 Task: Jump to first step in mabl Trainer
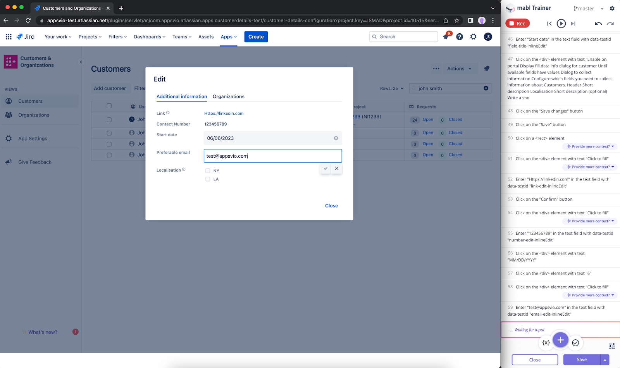pos(549,24)
